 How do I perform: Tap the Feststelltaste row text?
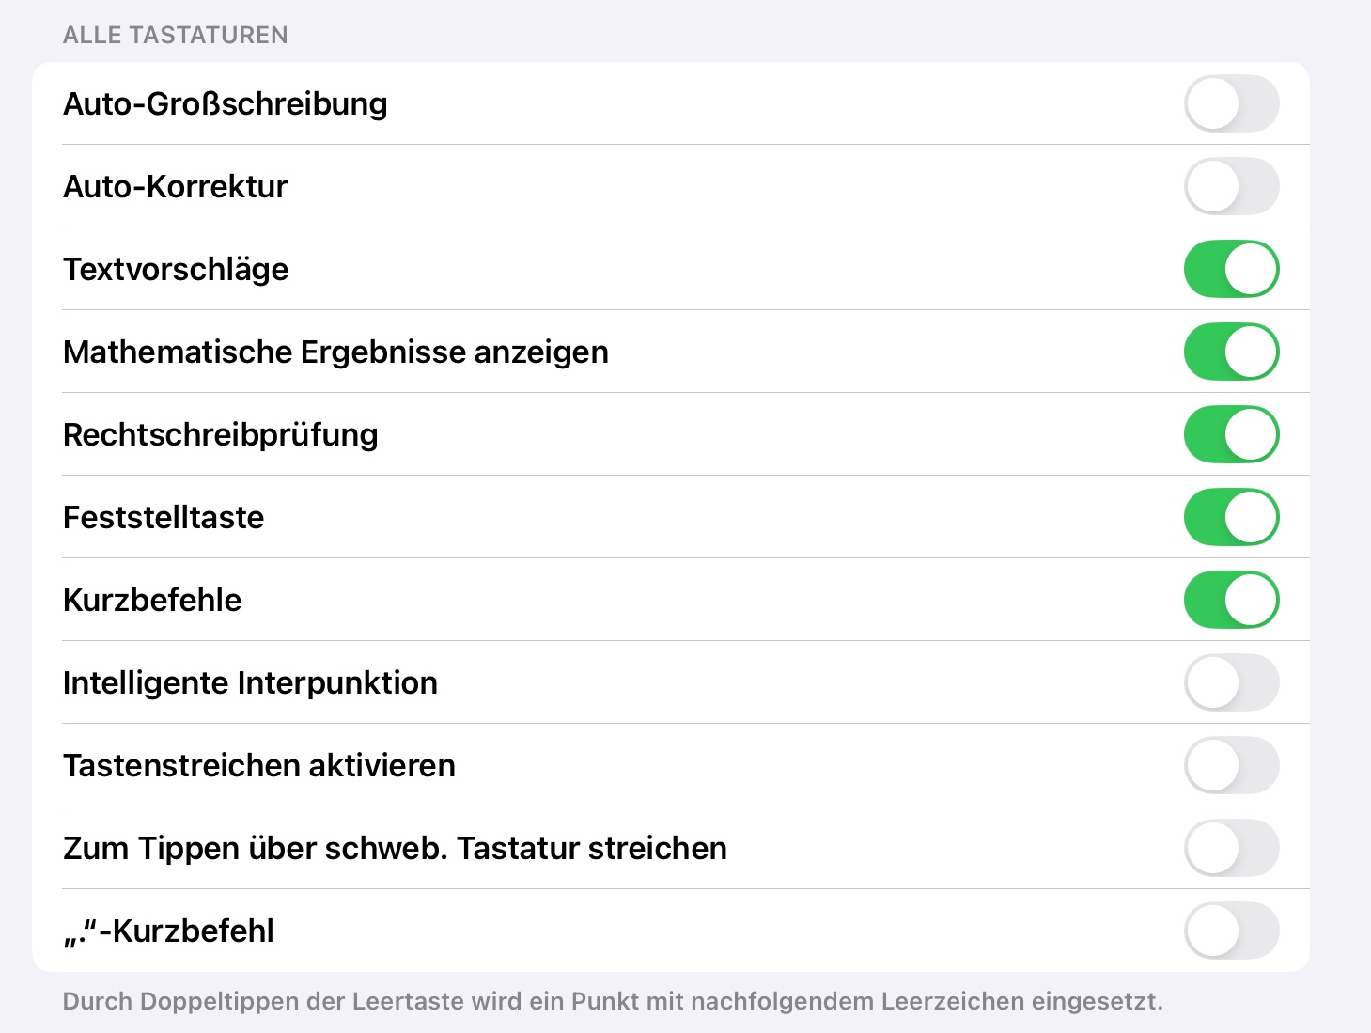click(164, 517)
